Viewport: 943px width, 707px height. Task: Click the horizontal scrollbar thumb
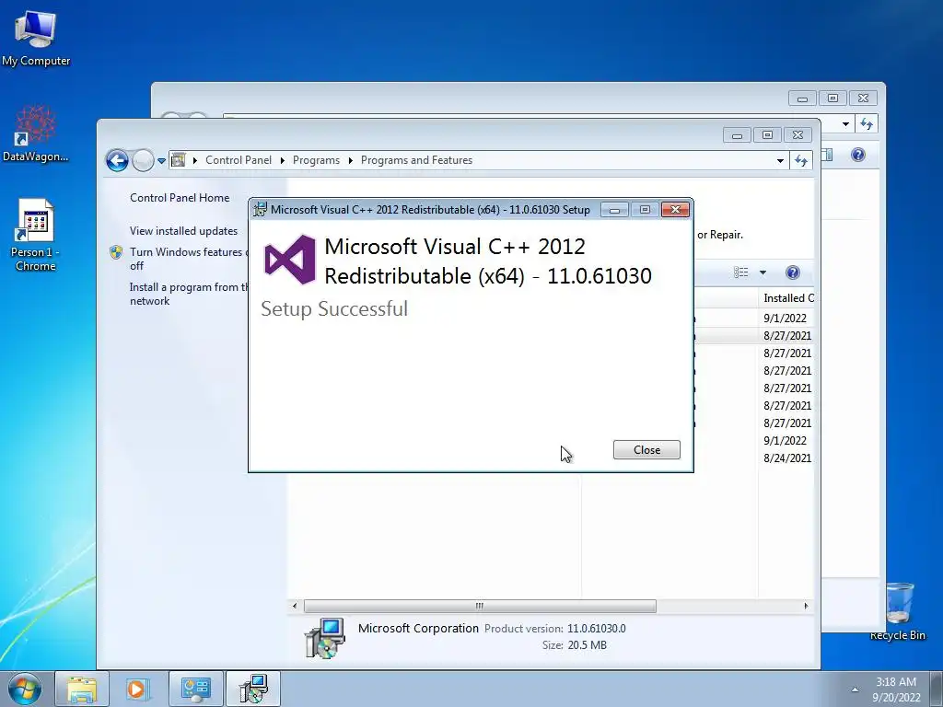[x=480, y=606]
